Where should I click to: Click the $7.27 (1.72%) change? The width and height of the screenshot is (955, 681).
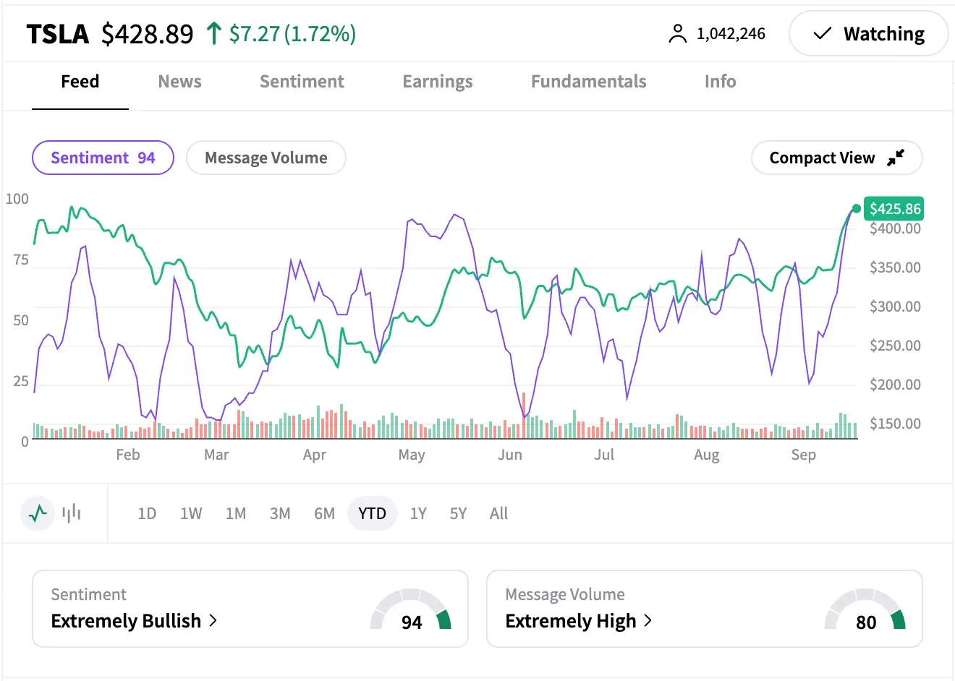tap(292, 34)
